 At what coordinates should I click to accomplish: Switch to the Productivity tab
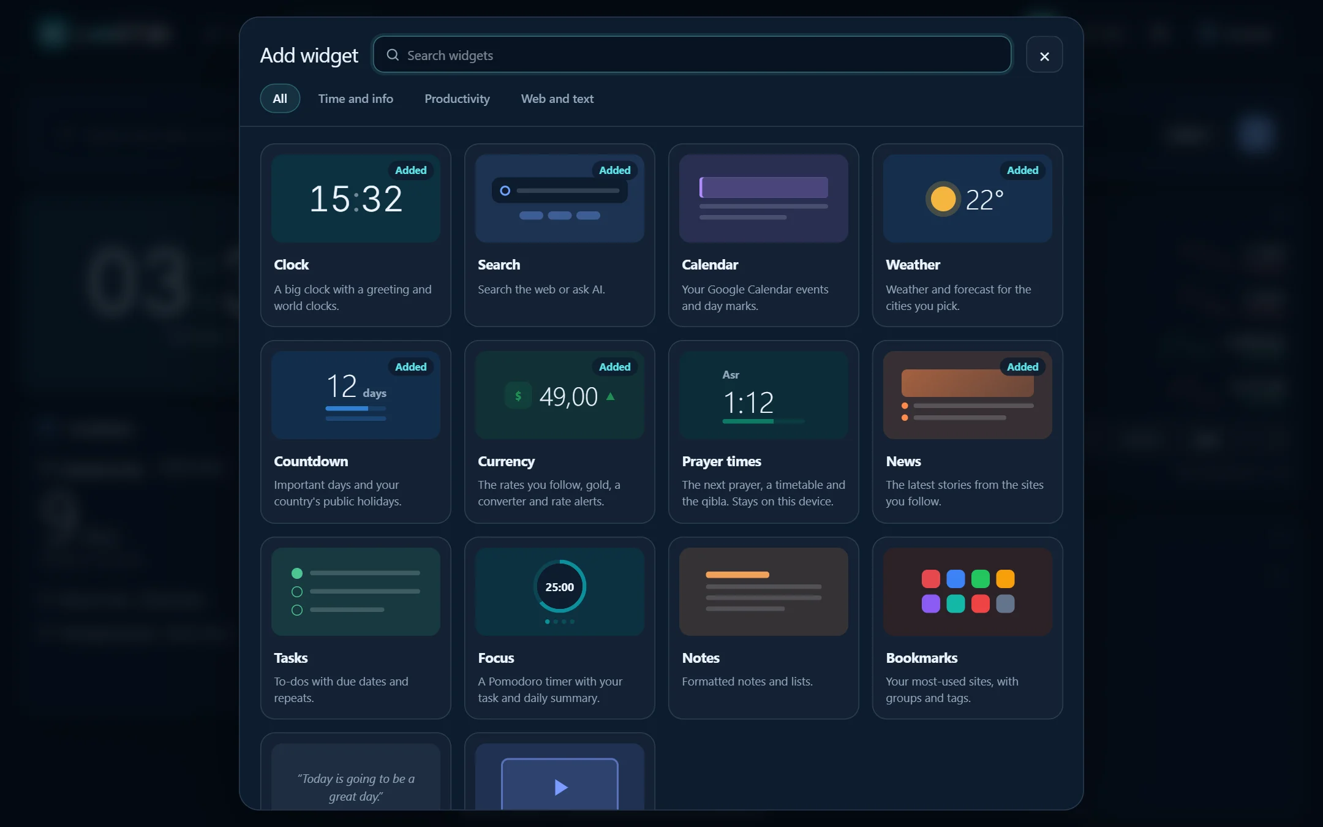(x=457, y=99)
